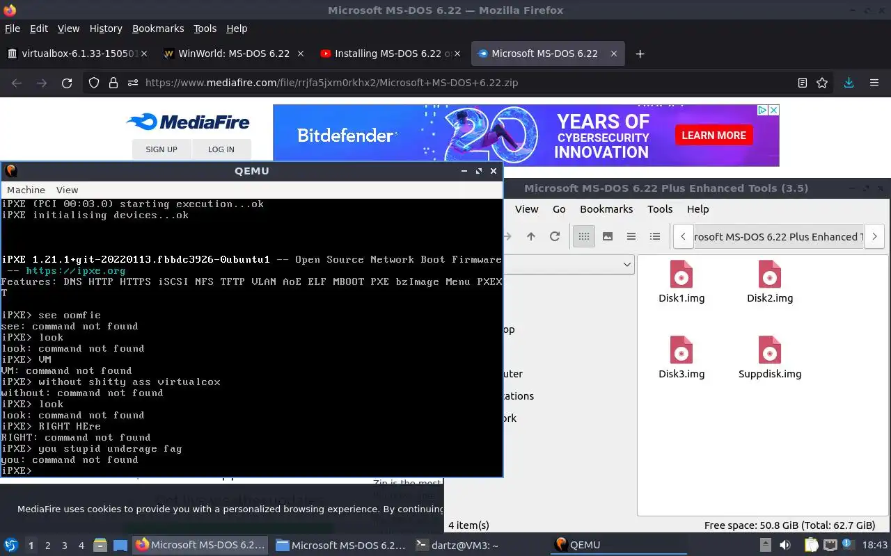Click Firefox forward navigation arrow

(x=42, y=83)
